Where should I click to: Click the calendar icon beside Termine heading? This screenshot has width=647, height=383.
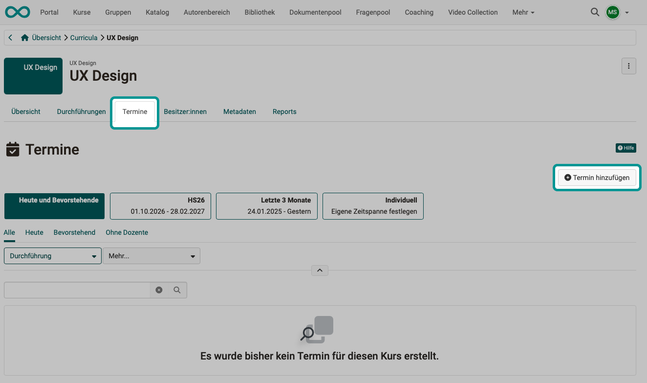[13, 149]
